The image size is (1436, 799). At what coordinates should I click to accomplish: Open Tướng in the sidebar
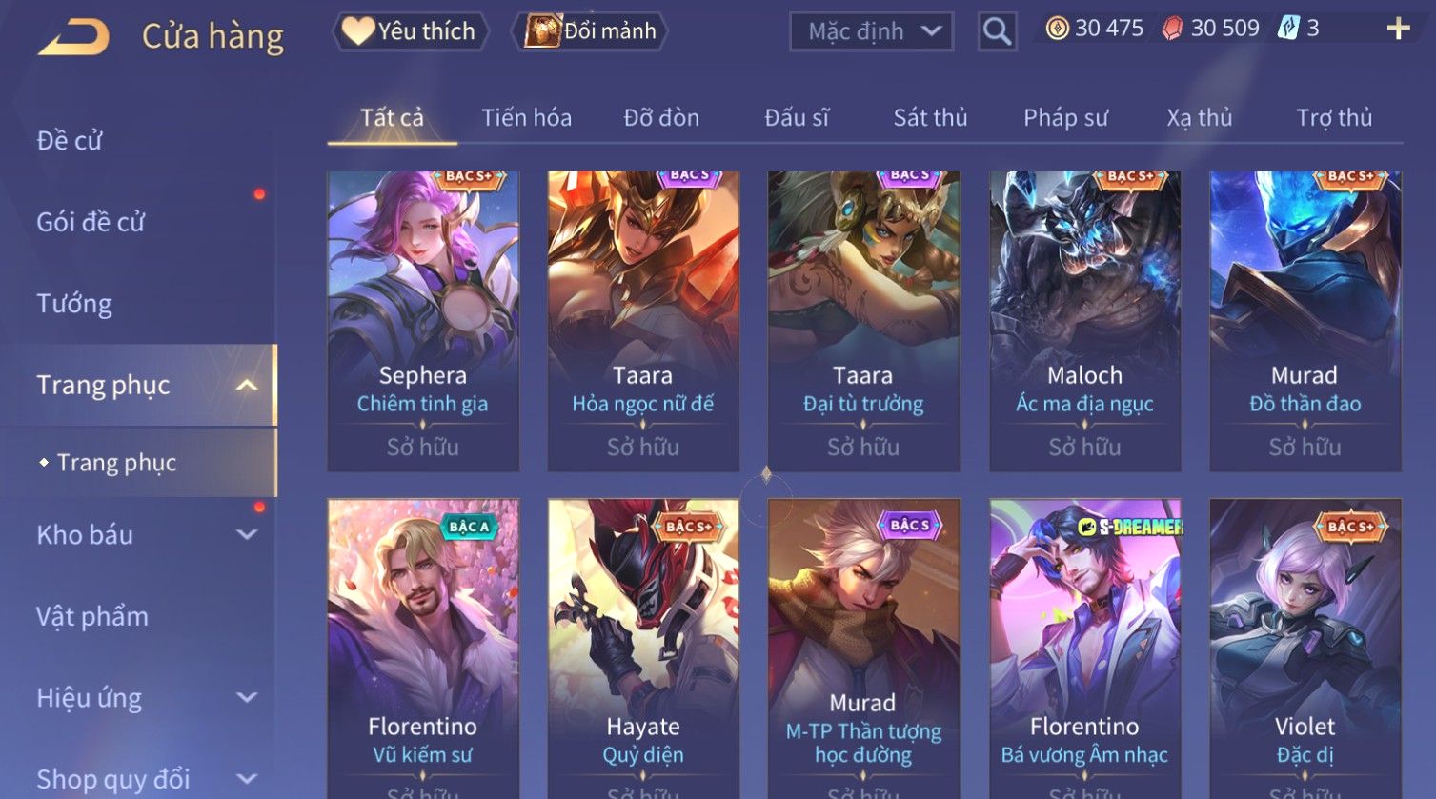[74, 304]
